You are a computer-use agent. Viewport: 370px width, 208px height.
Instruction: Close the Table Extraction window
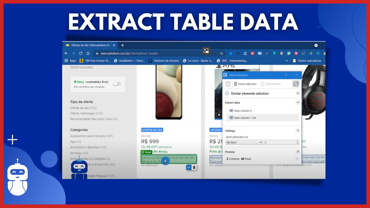point(296,75)
